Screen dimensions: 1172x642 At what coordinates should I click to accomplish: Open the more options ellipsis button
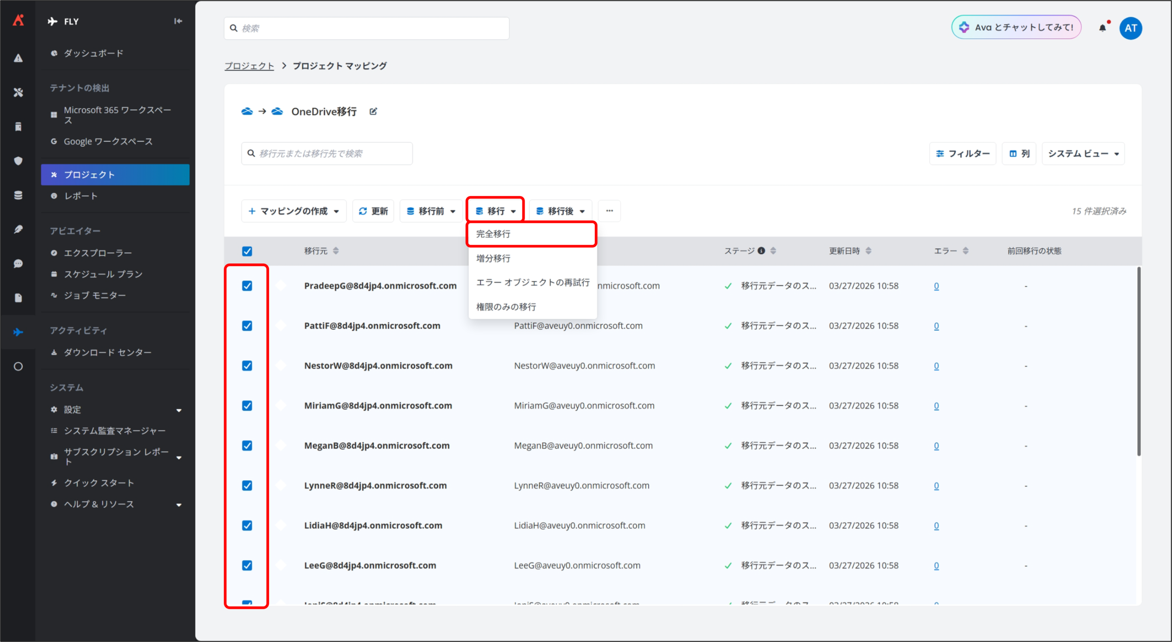(x=609, y=211)
